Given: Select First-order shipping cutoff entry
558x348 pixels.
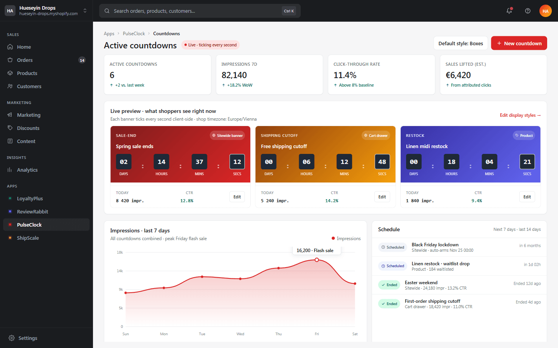Looking at the screenshot, I should (x=459, y=304).
